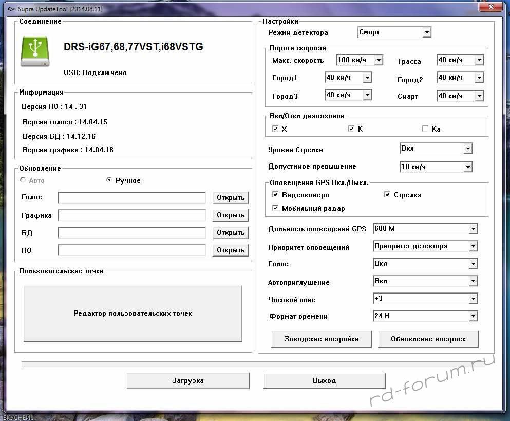Open Редактор пользовательских точек
This screenshot has width=510, height=421.
pos(133,313)
